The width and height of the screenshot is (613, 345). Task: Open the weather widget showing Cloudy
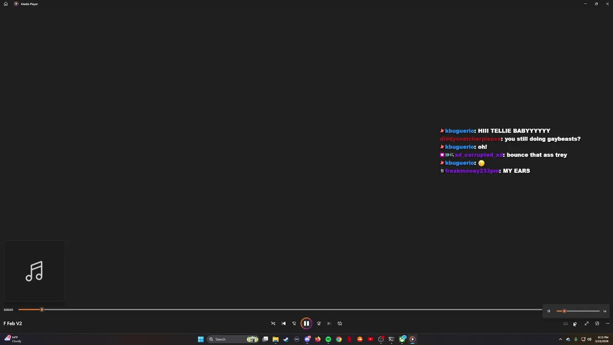[x=12, y=339]
